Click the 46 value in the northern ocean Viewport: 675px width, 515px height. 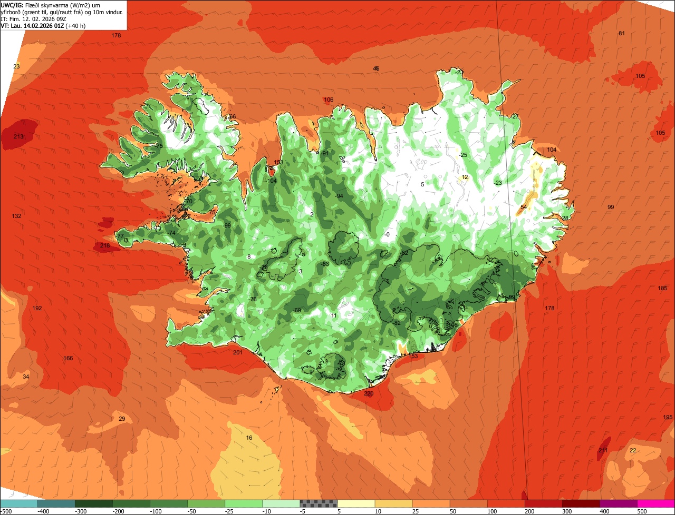[376, 68]
